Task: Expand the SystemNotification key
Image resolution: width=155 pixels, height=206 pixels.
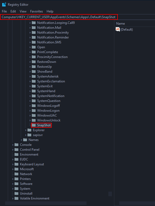Action: tap(30, 96)
